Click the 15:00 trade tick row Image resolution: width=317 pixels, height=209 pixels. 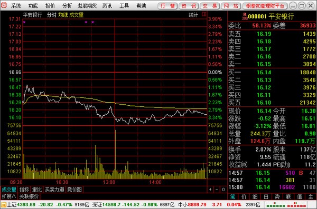click(x=272, y=187)
